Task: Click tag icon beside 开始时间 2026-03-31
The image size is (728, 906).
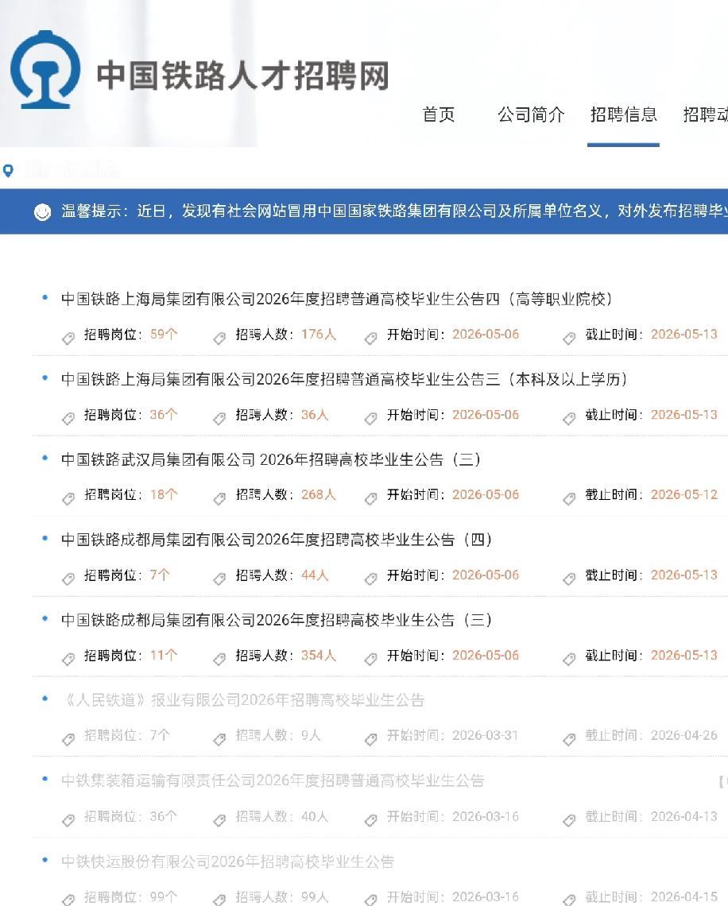Action: pos(371,739)
